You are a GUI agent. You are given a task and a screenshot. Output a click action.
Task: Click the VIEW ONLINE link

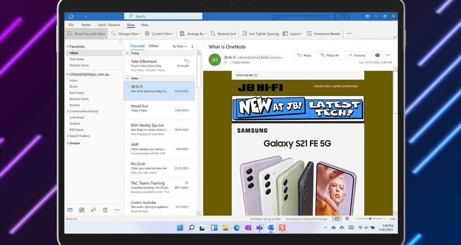point(246,75)
